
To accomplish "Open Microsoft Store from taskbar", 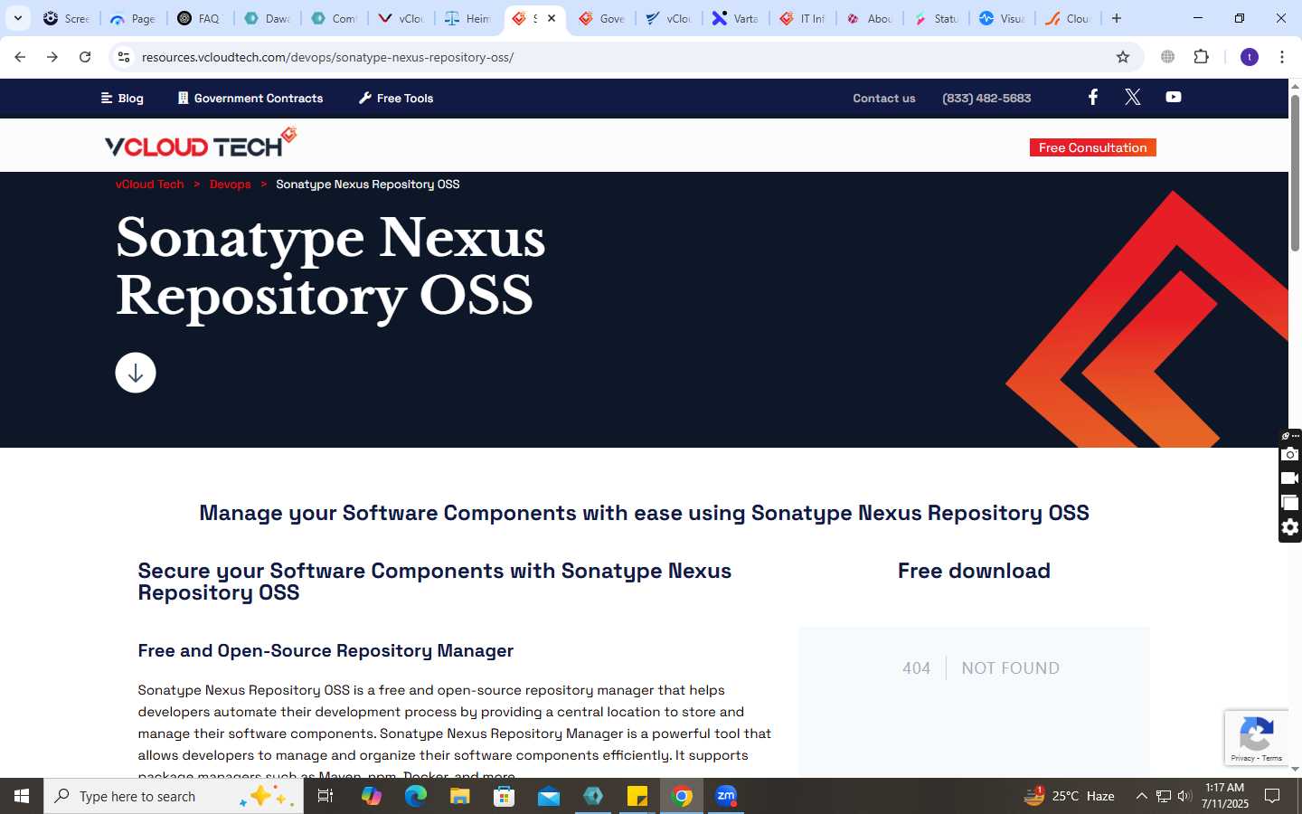I will [504, 796].
